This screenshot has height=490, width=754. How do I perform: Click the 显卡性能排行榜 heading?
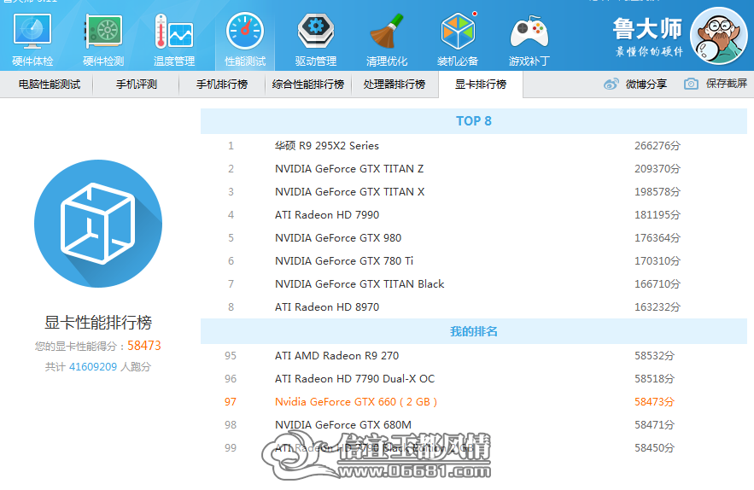pyautogui.click(x=98, y=322)
